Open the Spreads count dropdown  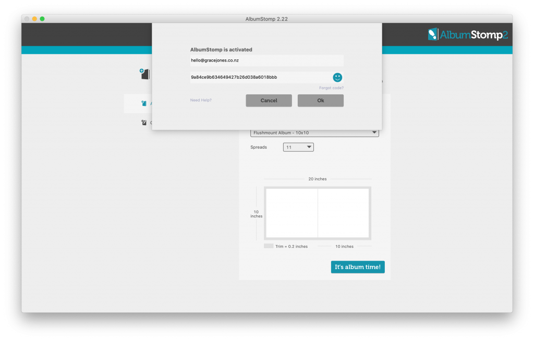298,147
